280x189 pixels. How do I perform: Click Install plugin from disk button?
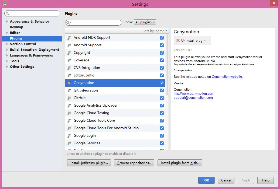180,163
